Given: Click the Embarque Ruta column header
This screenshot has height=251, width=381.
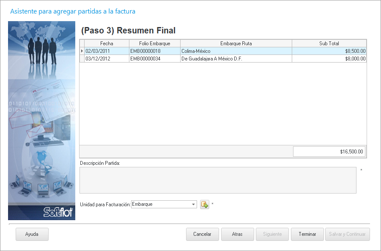Looking at the screenshot, I should [x=236, y=43].
